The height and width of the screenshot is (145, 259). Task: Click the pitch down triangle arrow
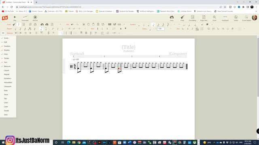point(125,29)
